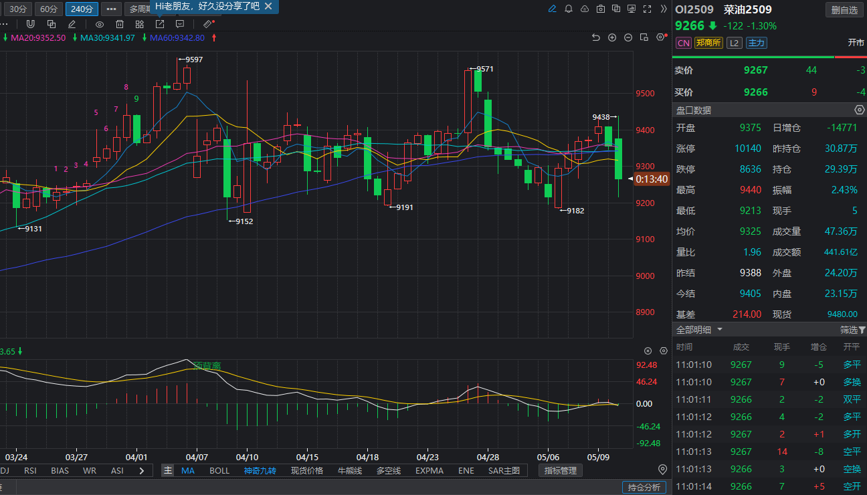
Task: Select the 240分 timeframe
Action: [x=82, y=9]
